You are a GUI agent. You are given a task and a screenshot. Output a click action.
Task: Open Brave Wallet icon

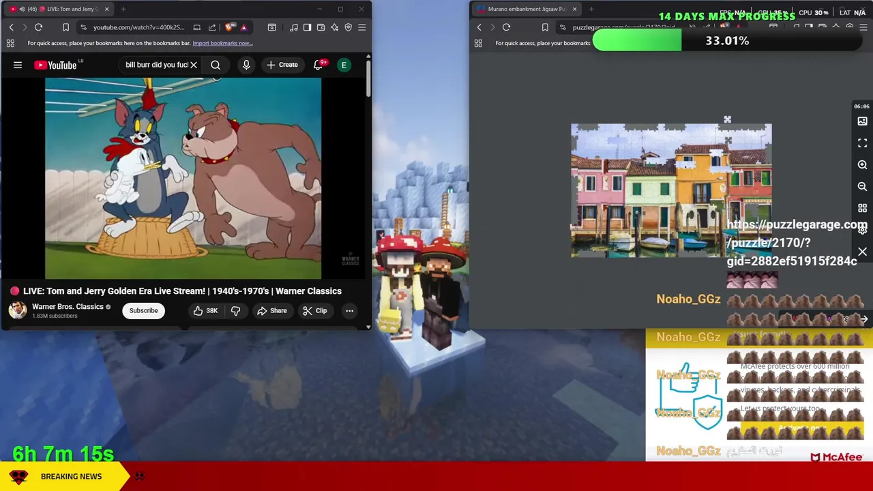pos(321,27)
